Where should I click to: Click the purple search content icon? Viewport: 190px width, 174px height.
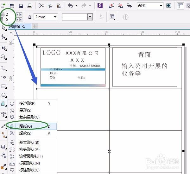pos(100,6)
